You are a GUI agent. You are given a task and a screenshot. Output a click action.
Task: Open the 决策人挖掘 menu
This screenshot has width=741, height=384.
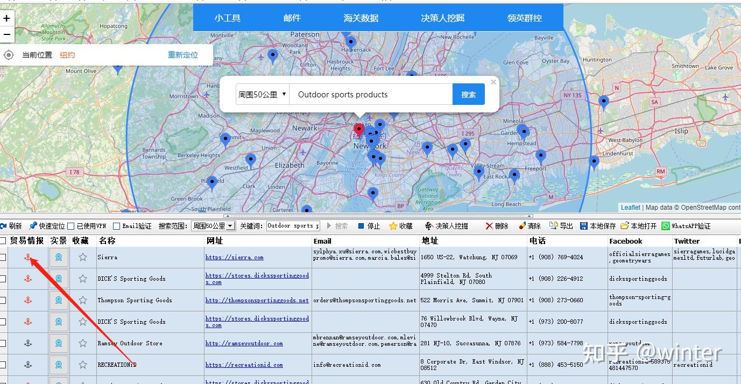[443, 18]
